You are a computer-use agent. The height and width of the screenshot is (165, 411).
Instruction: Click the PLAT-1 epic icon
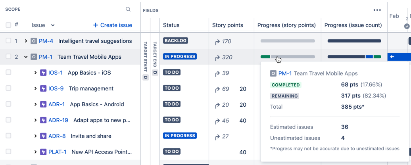(43, 152)
